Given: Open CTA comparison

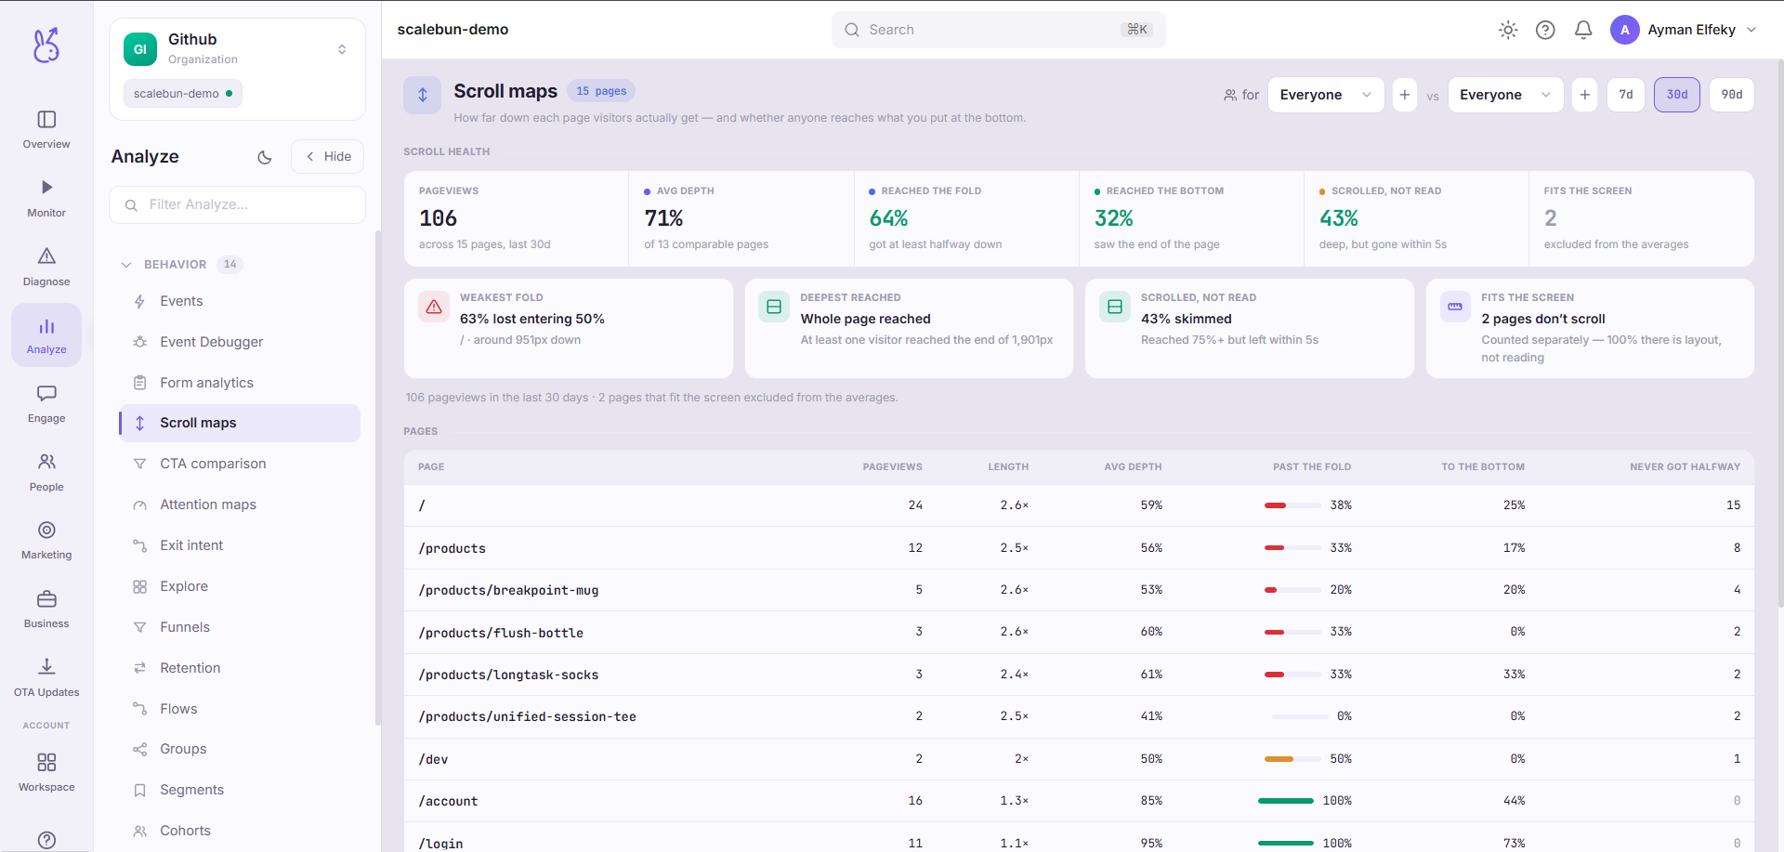Looking at the screenshot, I should click(x=240, y=464).
